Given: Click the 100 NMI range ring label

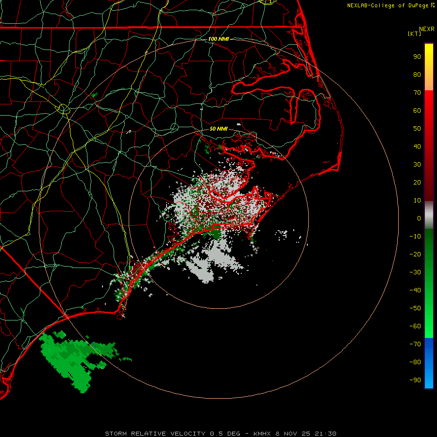Looking at the screenshot, I should pos(218,39).
